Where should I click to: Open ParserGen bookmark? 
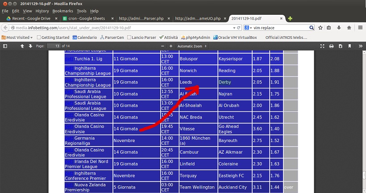click(x=112, y=38)
